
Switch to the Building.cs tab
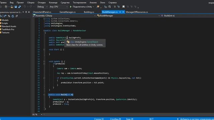[89, 12]
